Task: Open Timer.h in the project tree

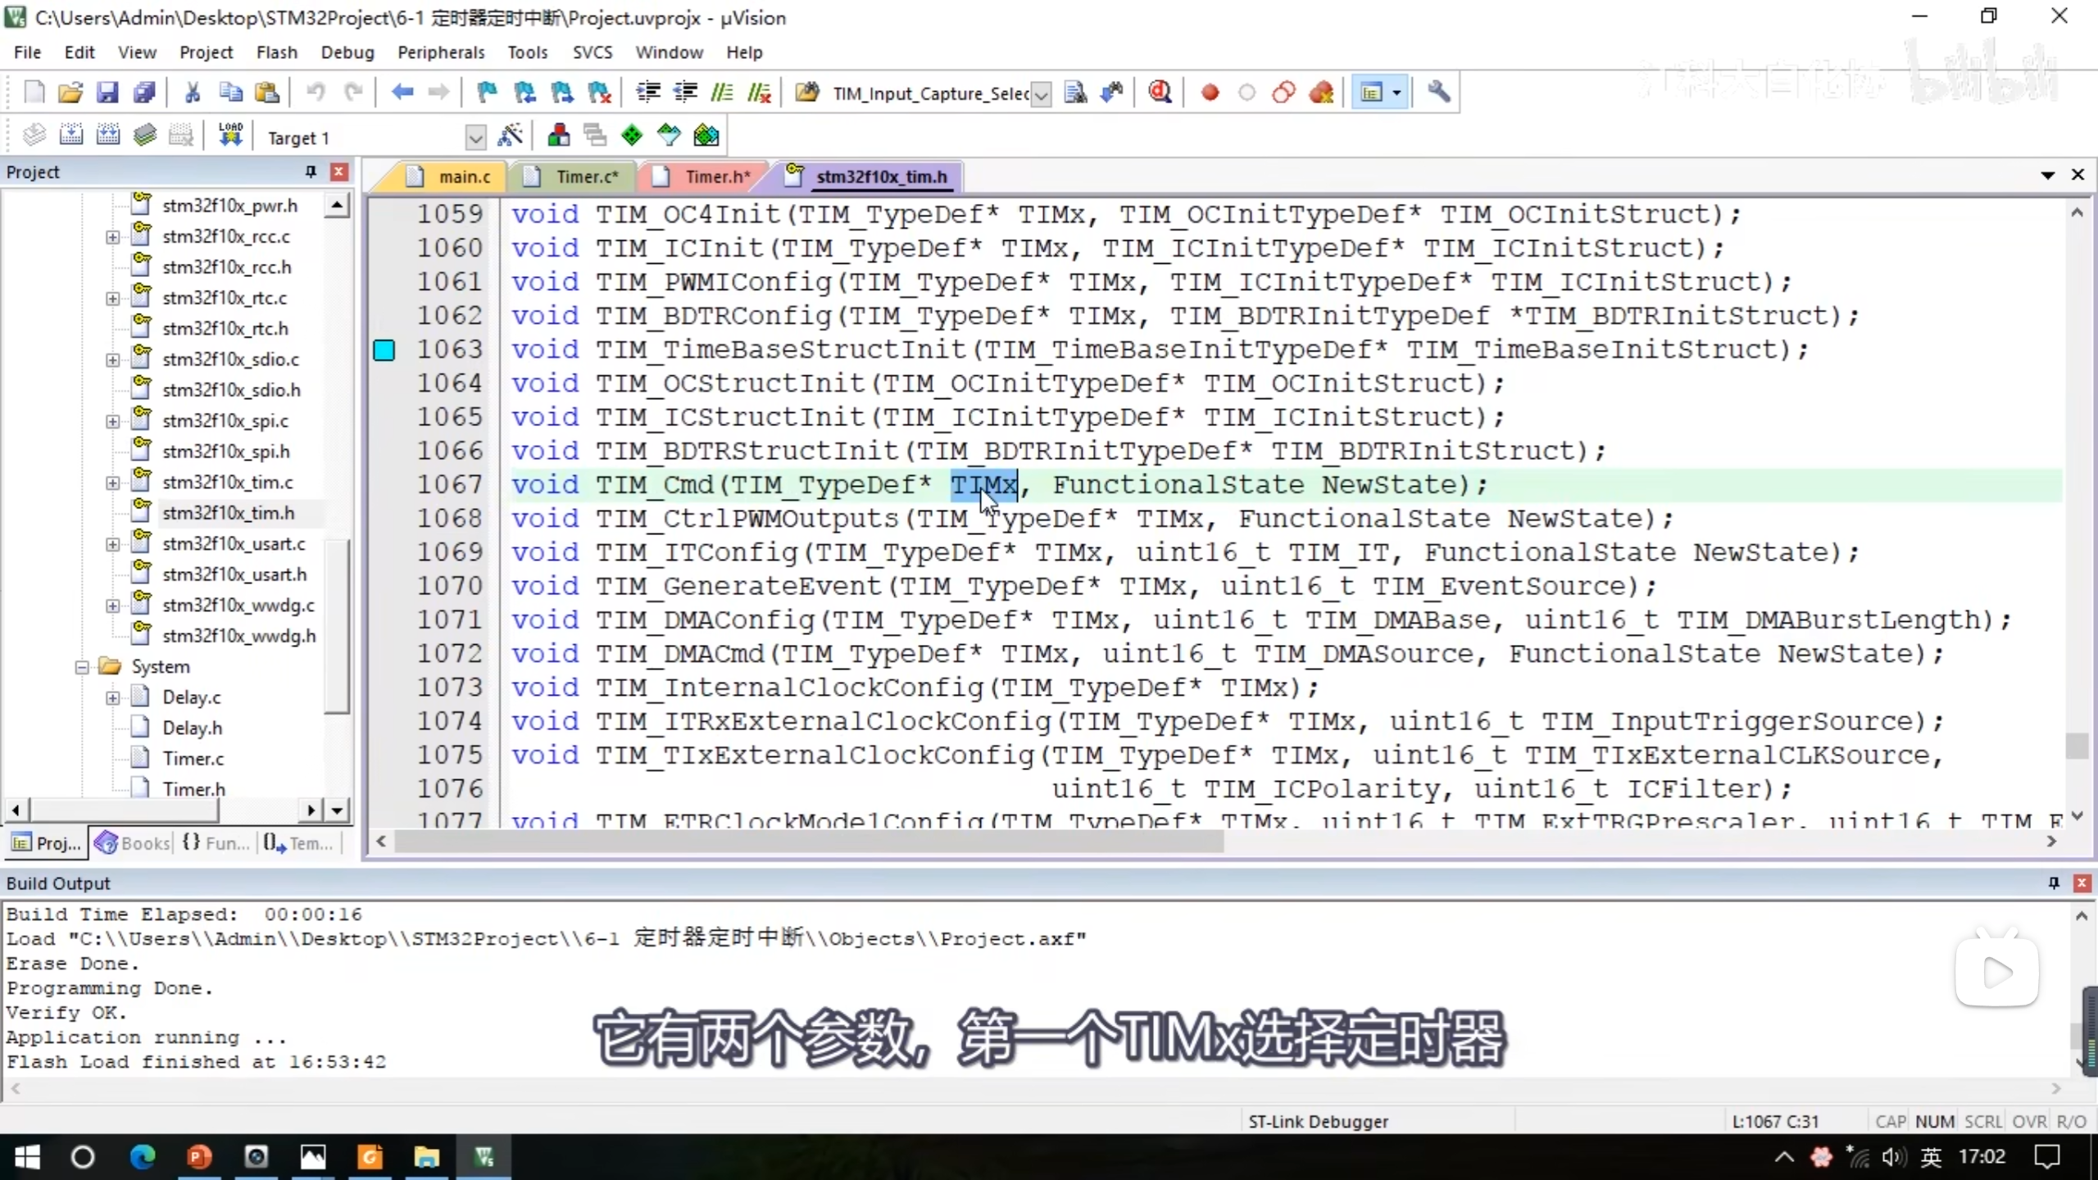Action: tap(193, 788)
